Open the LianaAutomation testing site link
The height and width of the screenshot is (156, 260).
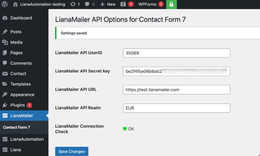click(x=43, y=4)
